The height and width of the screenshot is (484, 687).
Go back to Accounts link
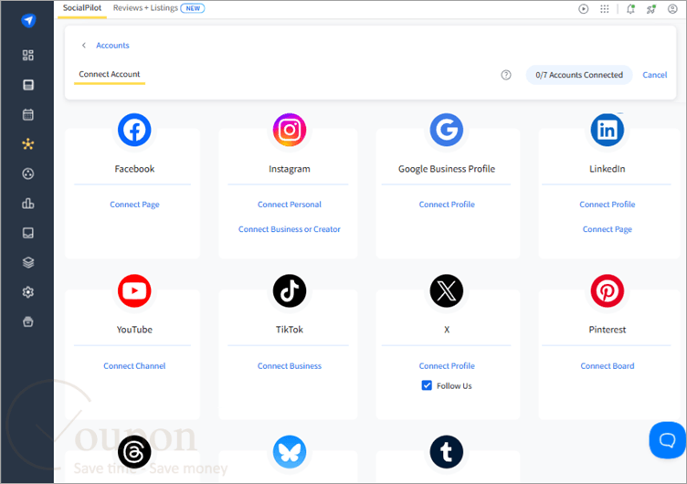click(x=112, y=45)
